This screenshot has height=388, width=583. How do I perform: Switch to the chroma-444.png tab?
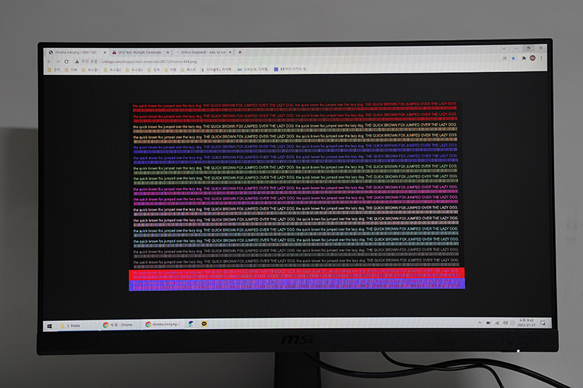point(76,52)
